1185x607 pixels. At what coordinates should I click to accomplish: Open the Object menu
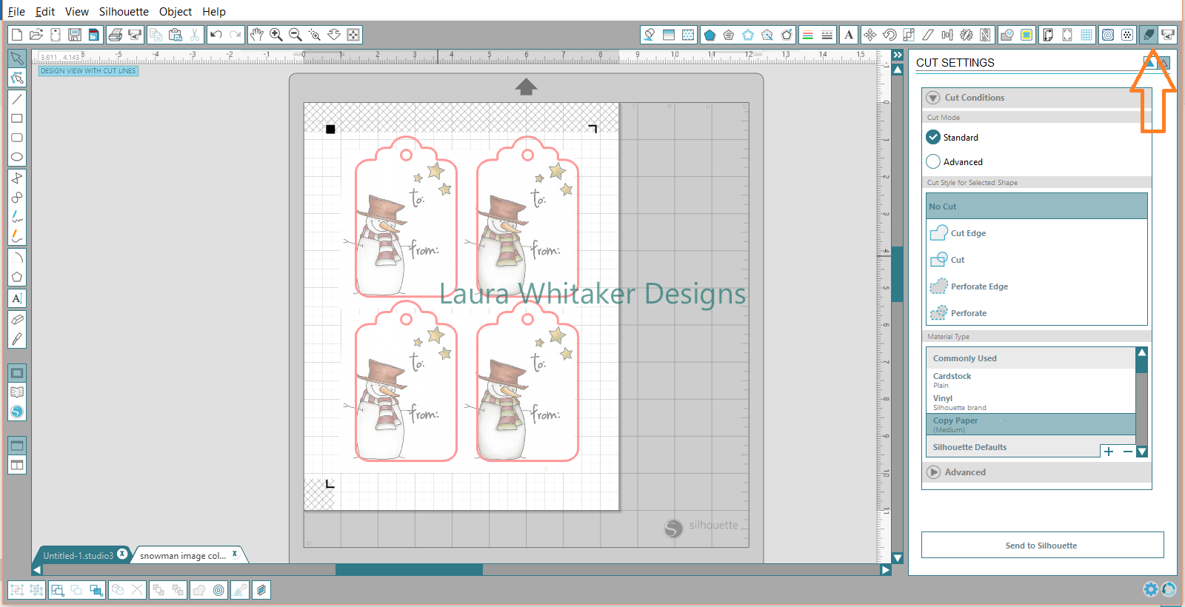[176, 12]
